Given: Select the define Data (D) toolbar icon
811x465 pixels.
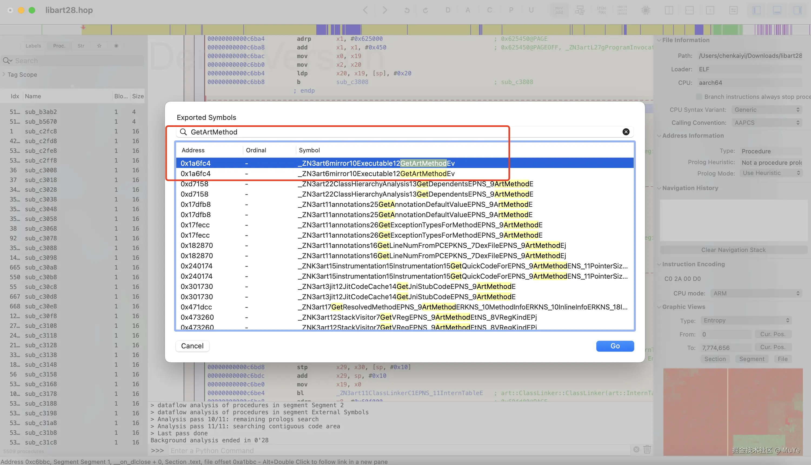Looking at the screenshot, I should [x=448, y=10].
